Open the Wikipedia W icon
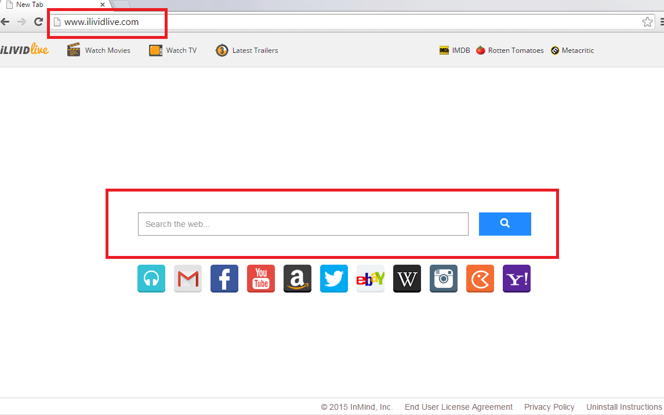This screenshot has width=664, height=415. pyautogui.click(x=407, y=279)
